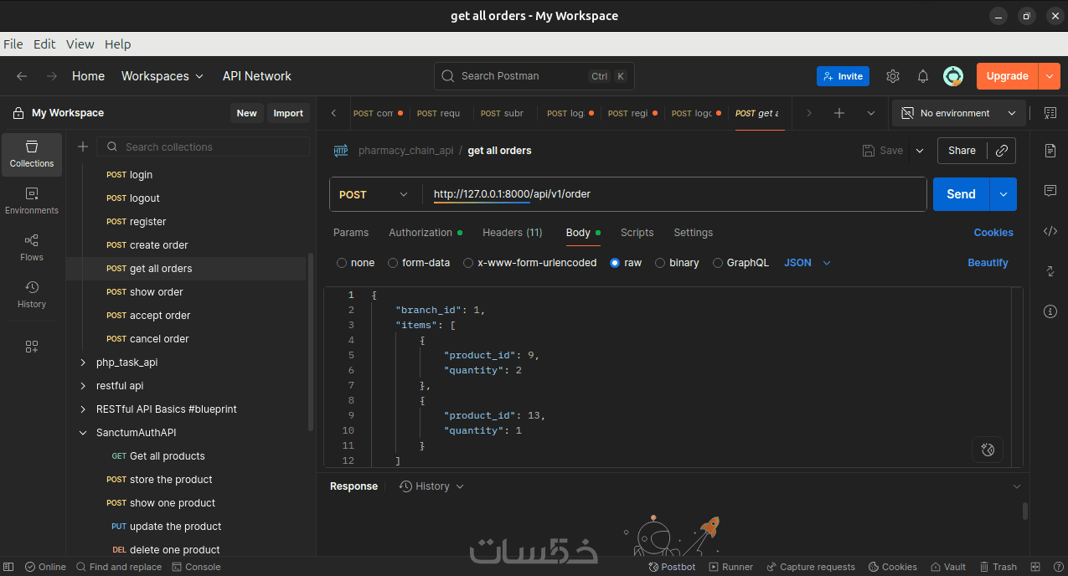Click the notifications bell icon
1068x576 pixels.
(923, 76)
